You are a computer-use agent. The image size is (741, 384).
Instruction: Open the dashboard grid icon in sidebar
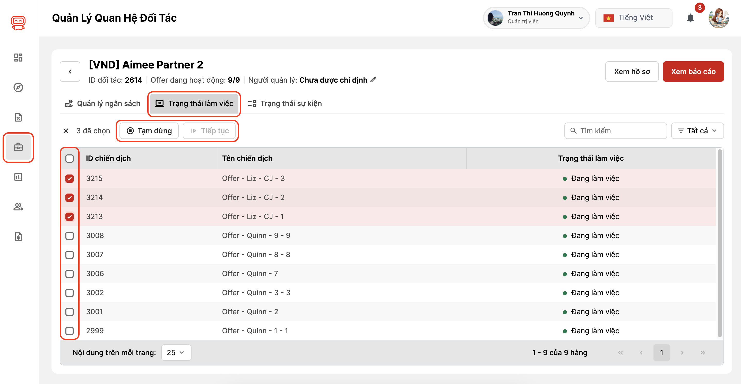18,58
